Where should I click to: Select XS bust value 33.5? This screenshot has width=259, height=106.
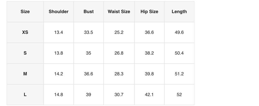tap(89, 32)
